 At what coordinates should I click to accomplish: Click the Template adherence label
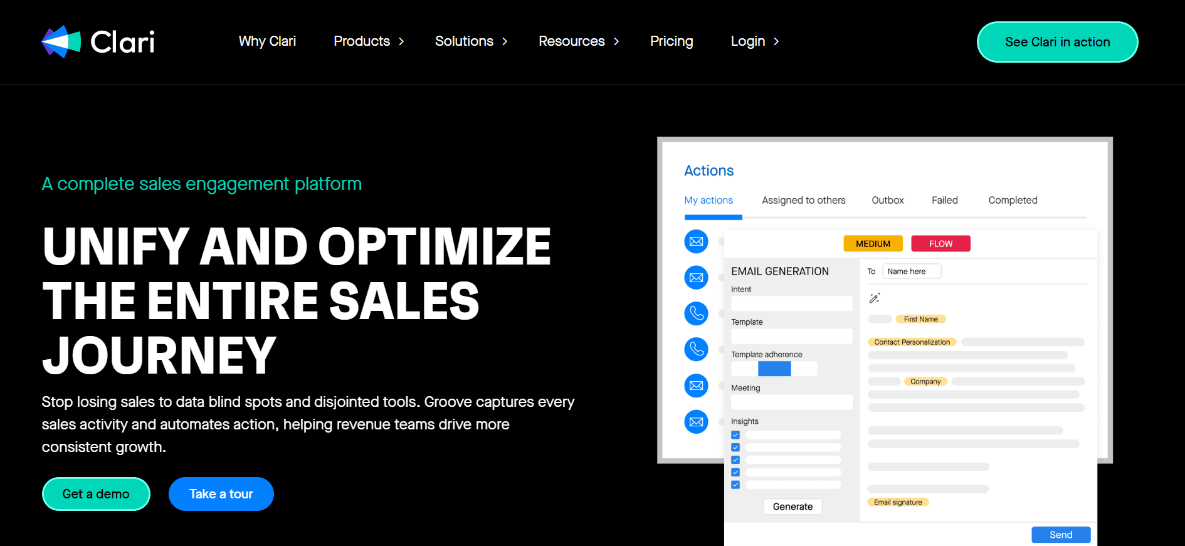[767, 355]
